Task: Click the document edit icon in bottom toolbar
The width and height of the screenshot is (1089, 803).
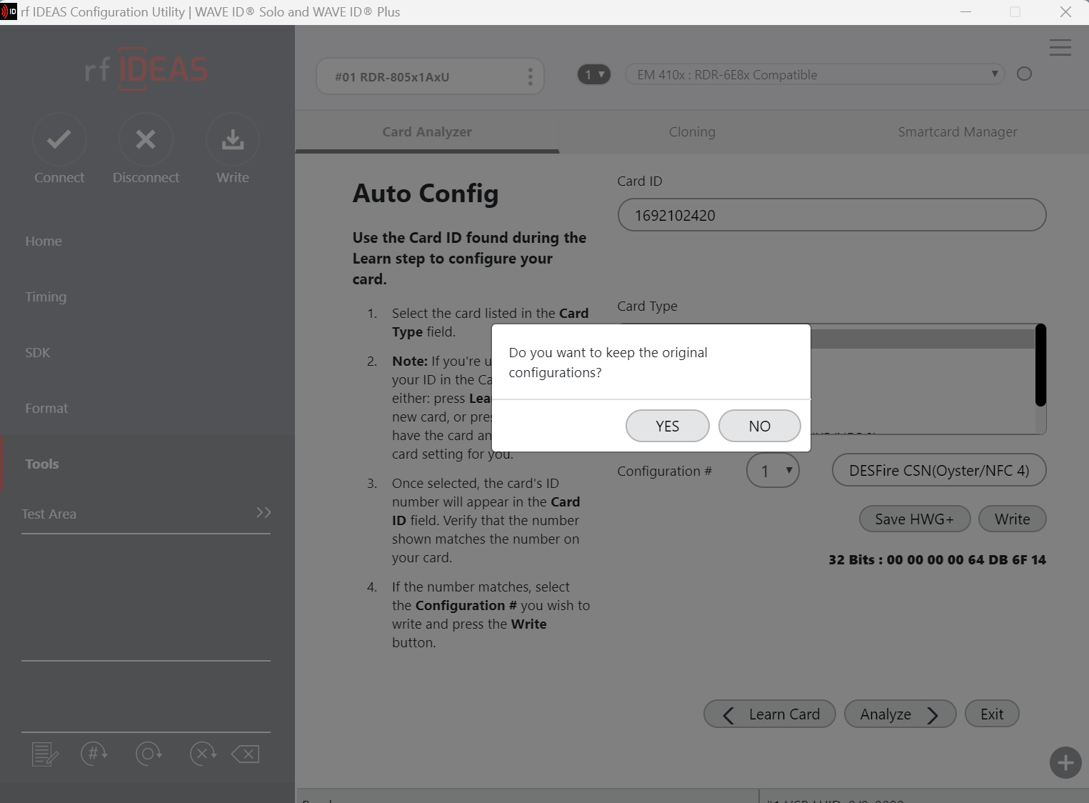Action: coord(45,754)
